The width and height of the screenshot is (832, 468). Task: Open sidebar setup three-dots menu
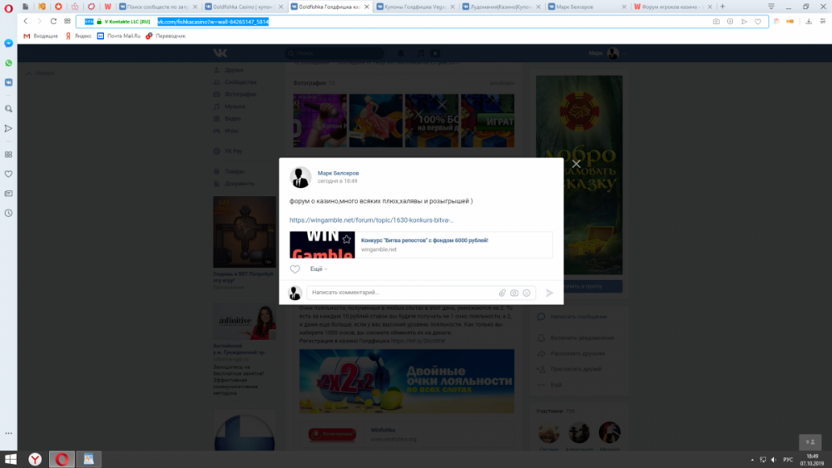click(8, 433)
